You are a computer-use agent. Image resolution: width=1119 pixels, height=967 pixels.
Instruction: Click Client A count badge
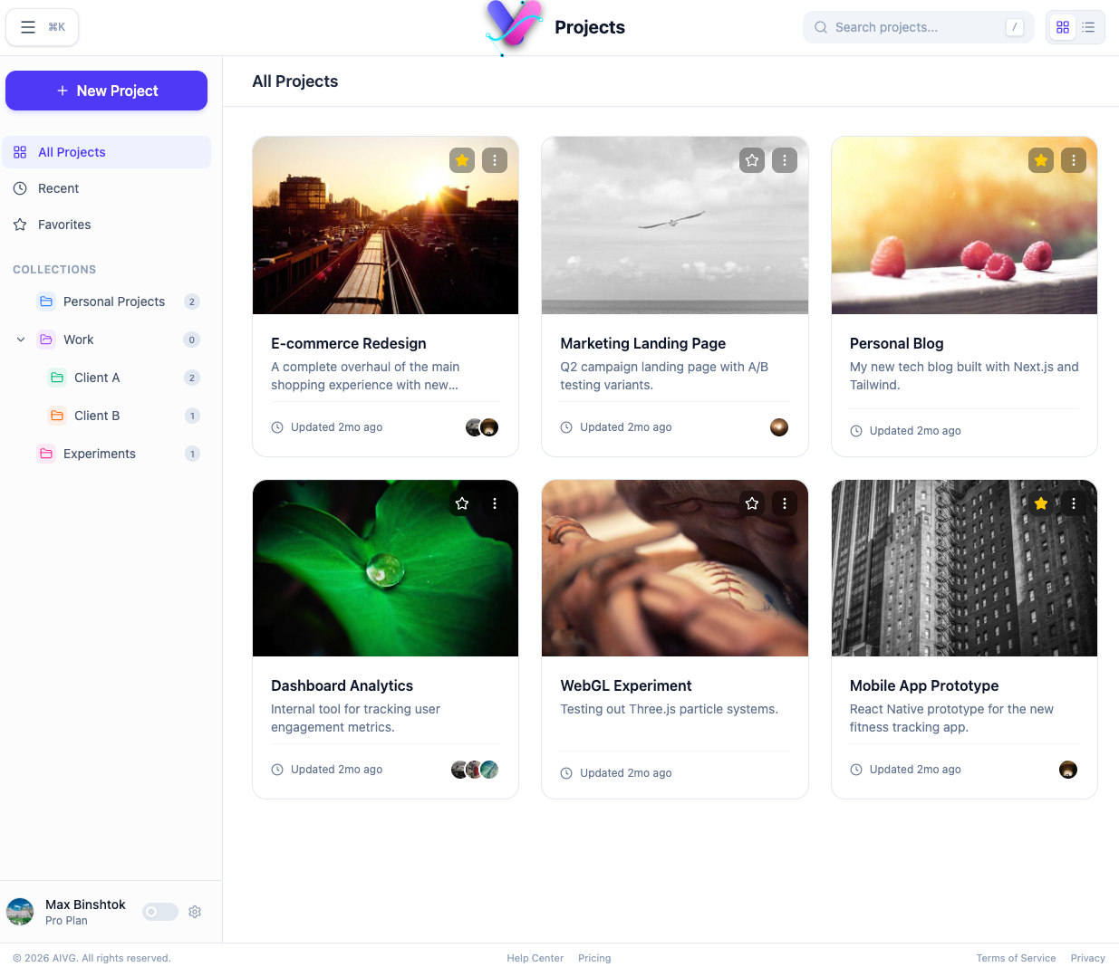point(192,378)
